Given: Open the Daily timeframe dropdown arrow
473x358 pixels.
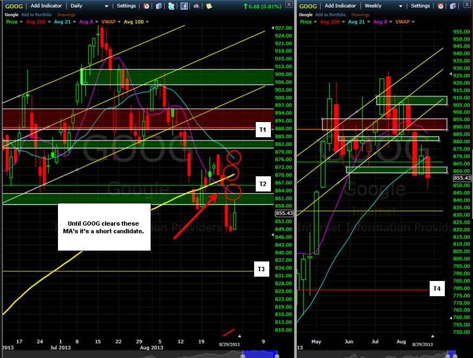Looking at the screenshot, I should (107, 7).
